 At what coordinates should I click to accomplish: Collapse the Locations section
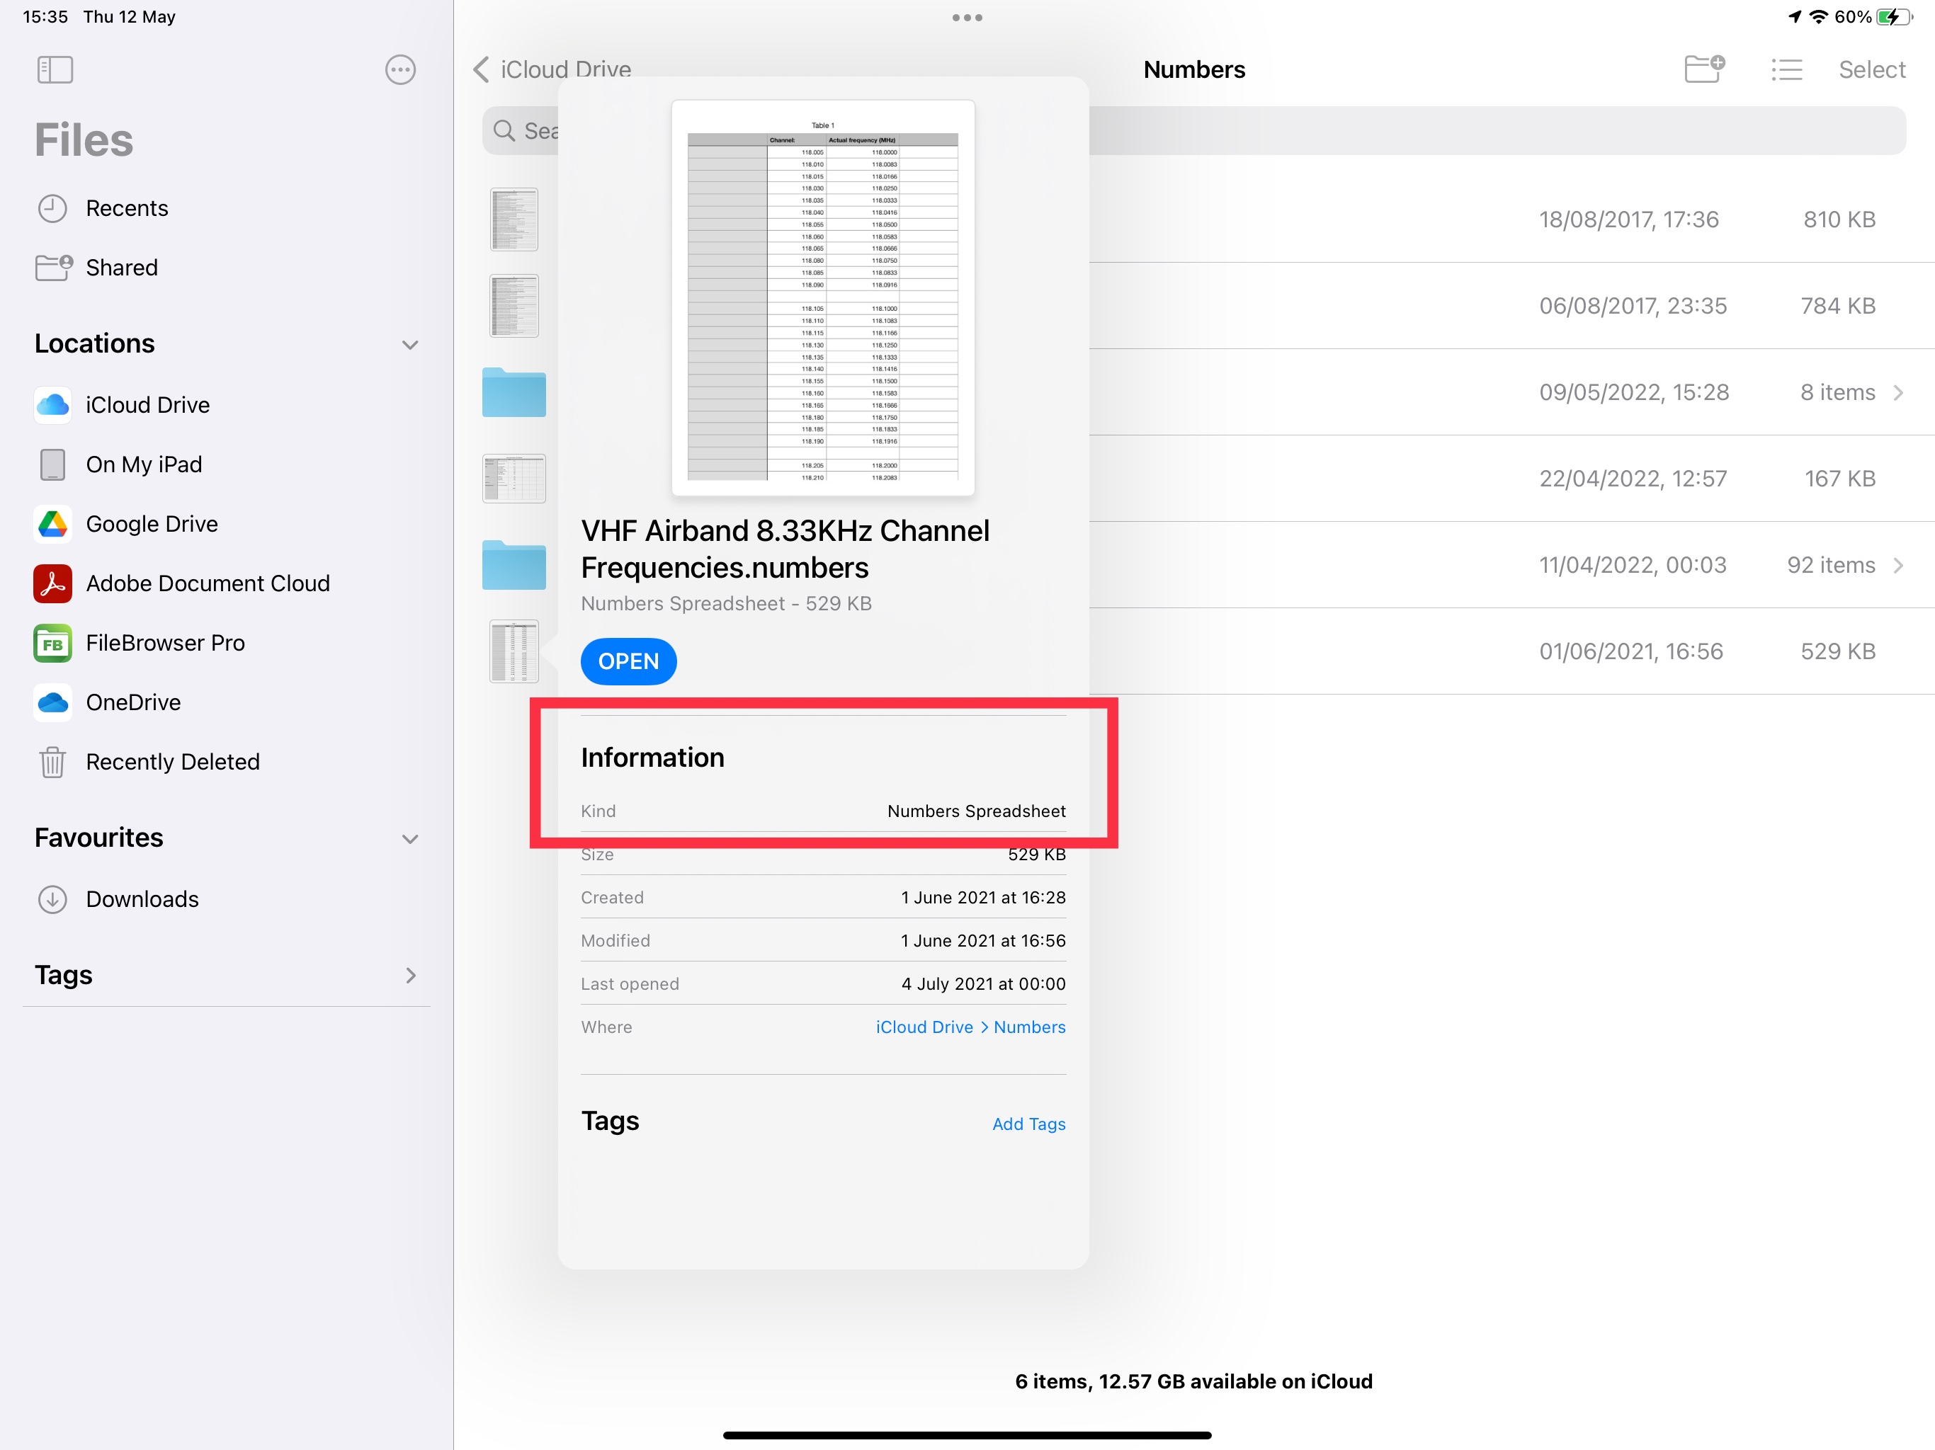[409, 345]
